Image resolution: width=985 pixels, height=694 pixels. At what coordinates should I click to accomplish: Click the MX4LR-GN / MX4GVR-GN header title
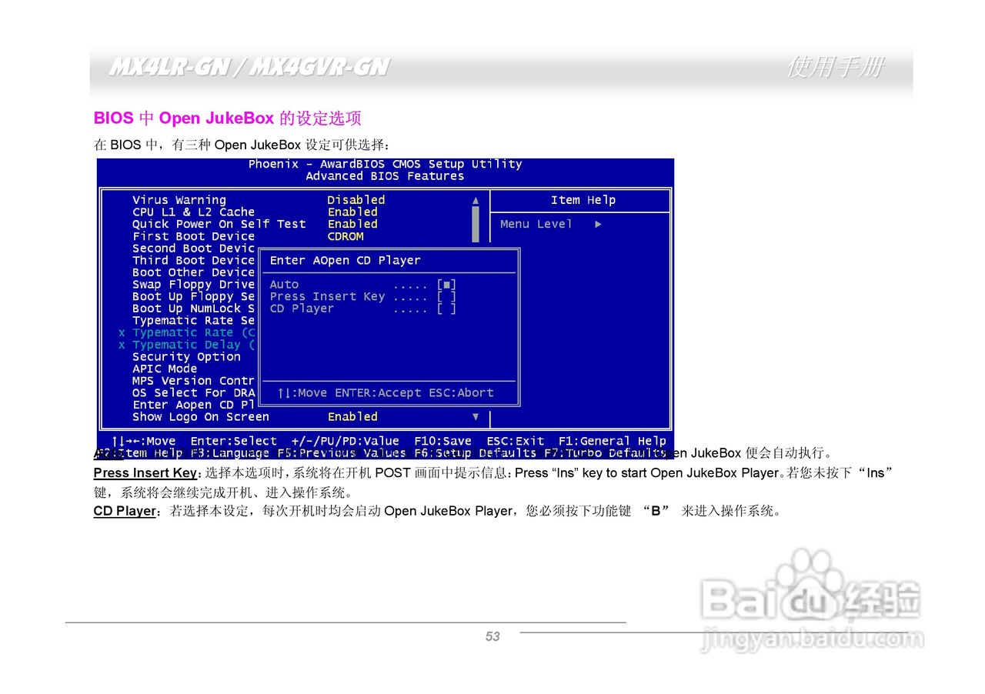[x=248, y=68]
